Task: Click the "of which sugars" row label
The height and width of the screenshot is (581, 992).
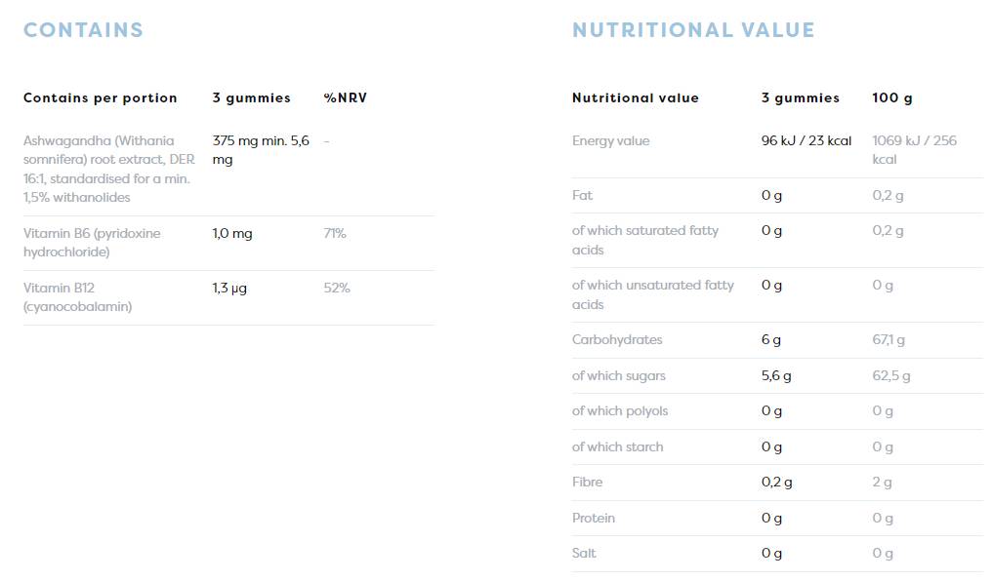Action: (618, 376)
